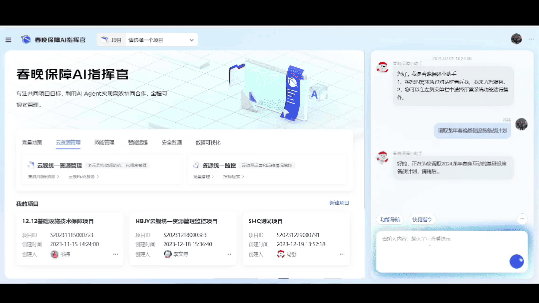Click the blue send button in chat input
Image resolution: width=539 pixels, height=303 pixels.
[516, 261]
